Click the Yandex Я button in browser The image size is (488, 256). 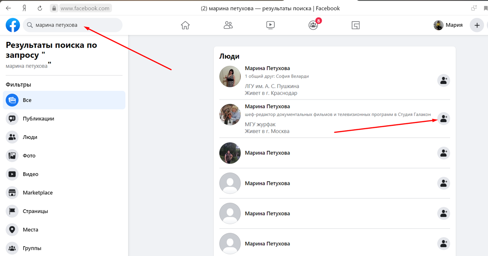pyautogui.click(x=24, y=8)
